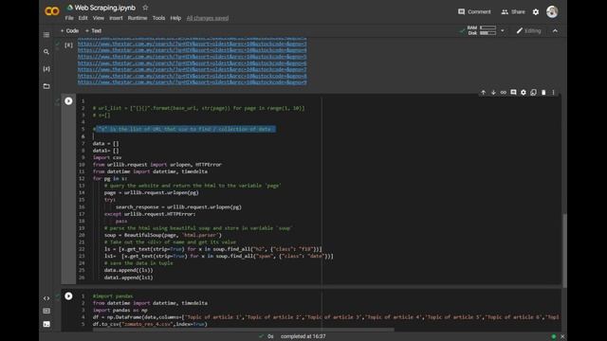Screen dimensions: 607x341
Task: Open the Files sidebar icon
Action: tap(46, 86)
